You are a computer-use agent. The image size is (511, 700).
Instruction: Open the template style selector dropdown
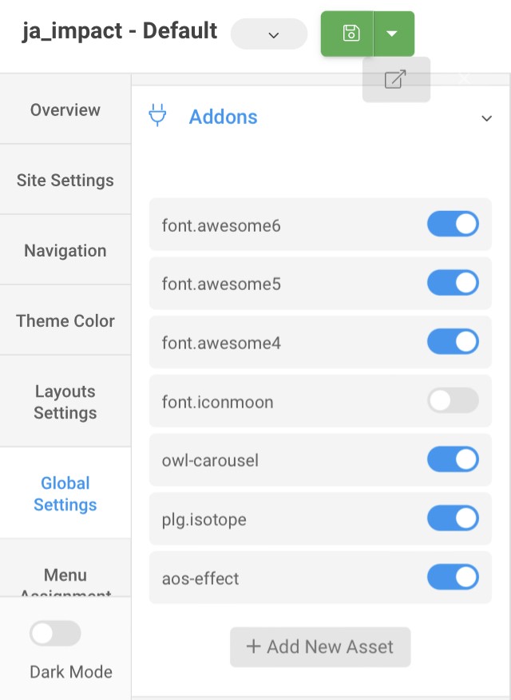click(x=269, y=34)
